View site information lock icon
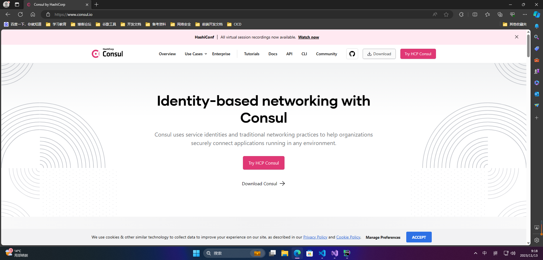The image size is (543, 260). [x=48, y=14]
